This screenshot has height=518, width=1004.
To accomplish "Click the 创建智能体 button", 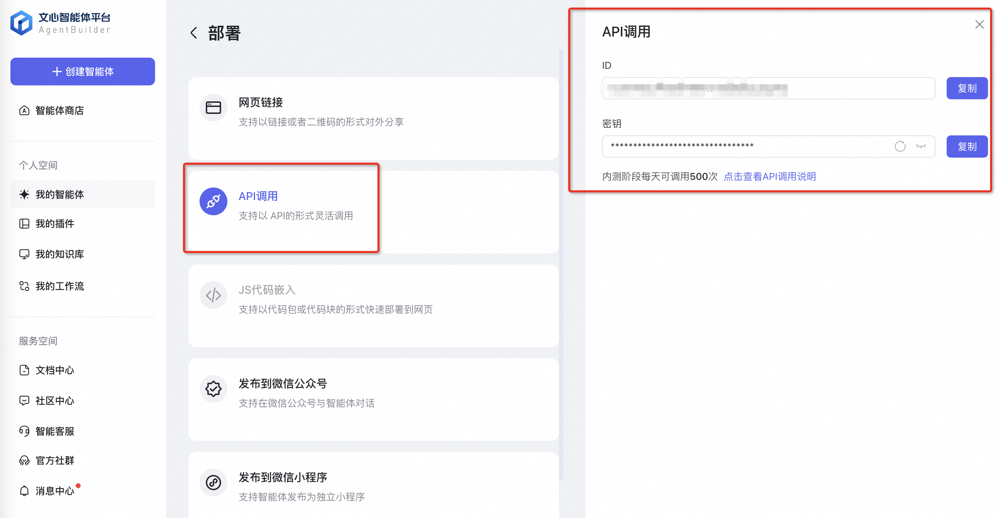I will coord(83,72).
